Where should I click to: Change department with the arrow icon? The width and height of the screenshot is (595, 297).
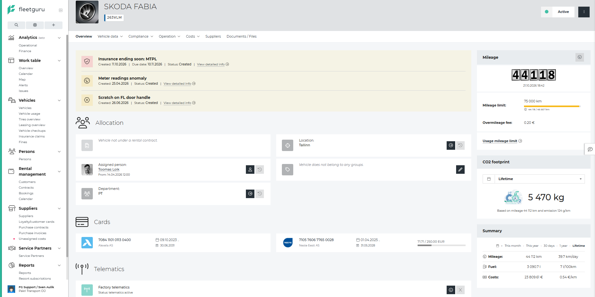pyautogui.click(x=250, y=194)
